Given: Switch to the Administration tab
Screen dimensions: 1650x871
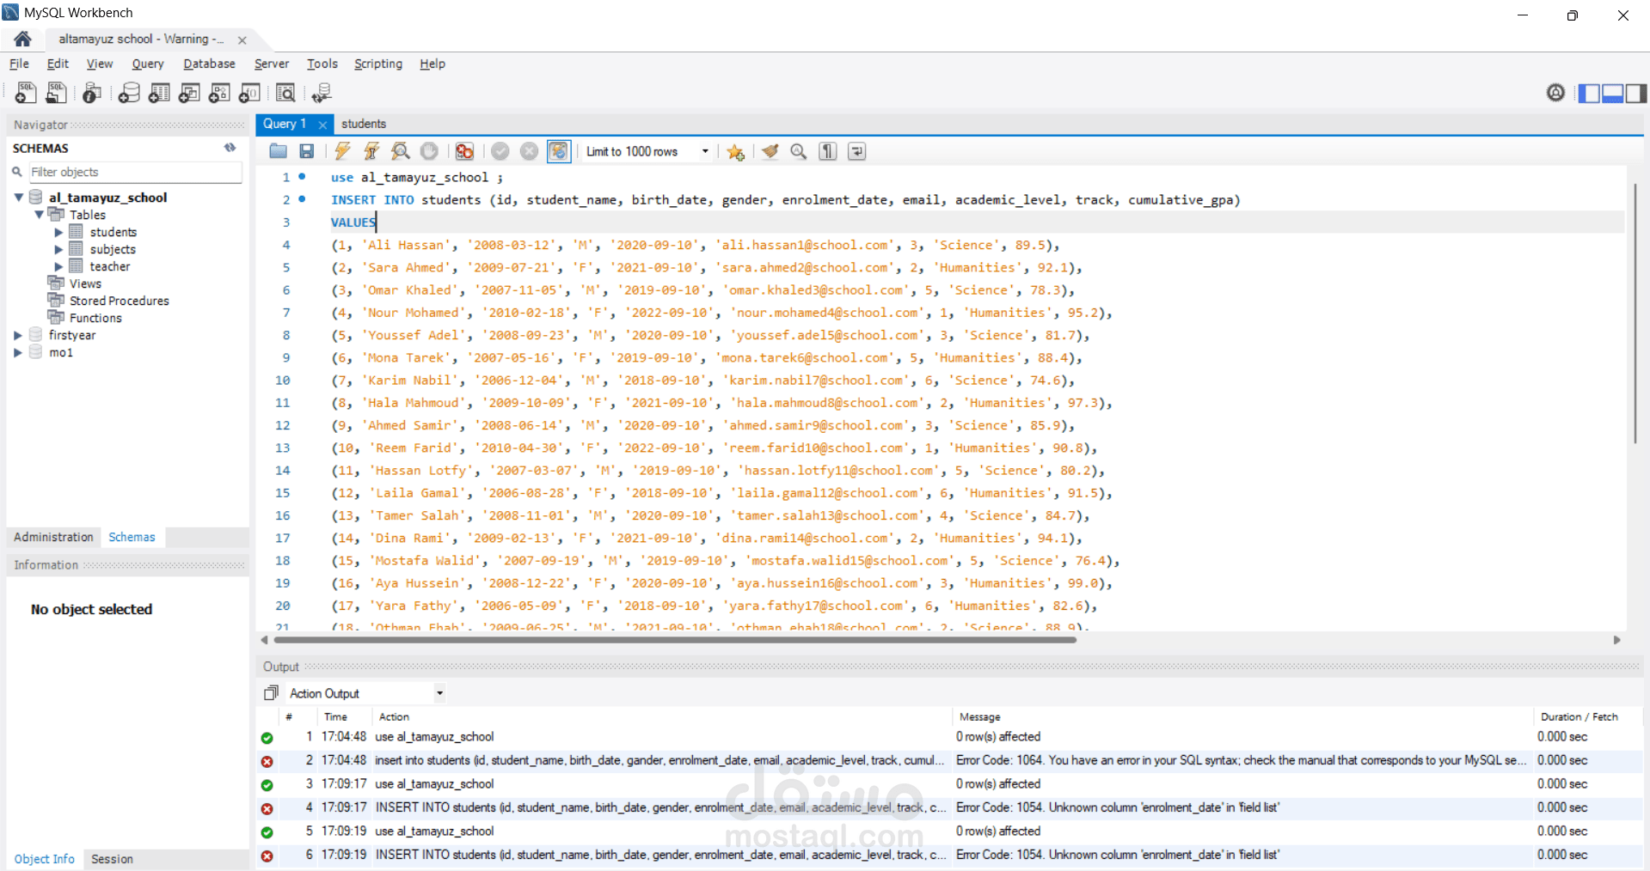Looking at the screenshot, I should (x=53, y=537).
